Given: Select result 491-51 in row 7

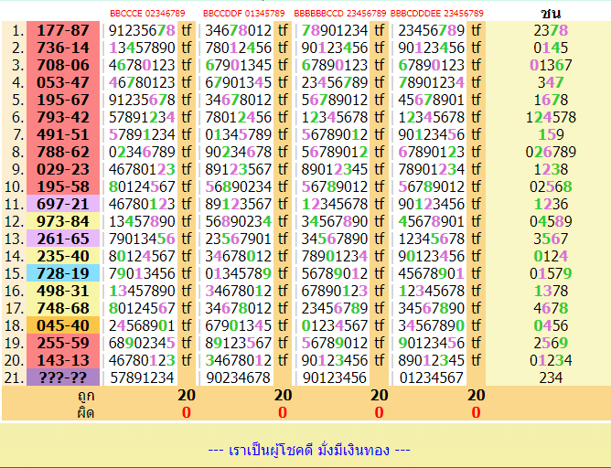Looking at the screenshot, I should point(63,134).
